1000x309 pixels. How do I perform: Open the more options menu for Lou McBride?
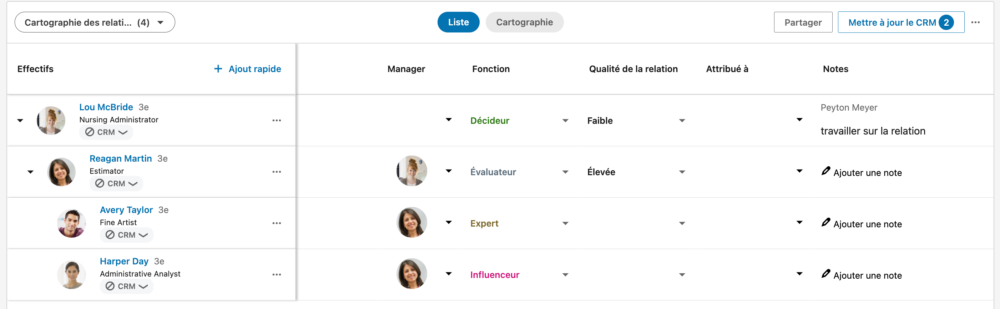pos(276,120)
